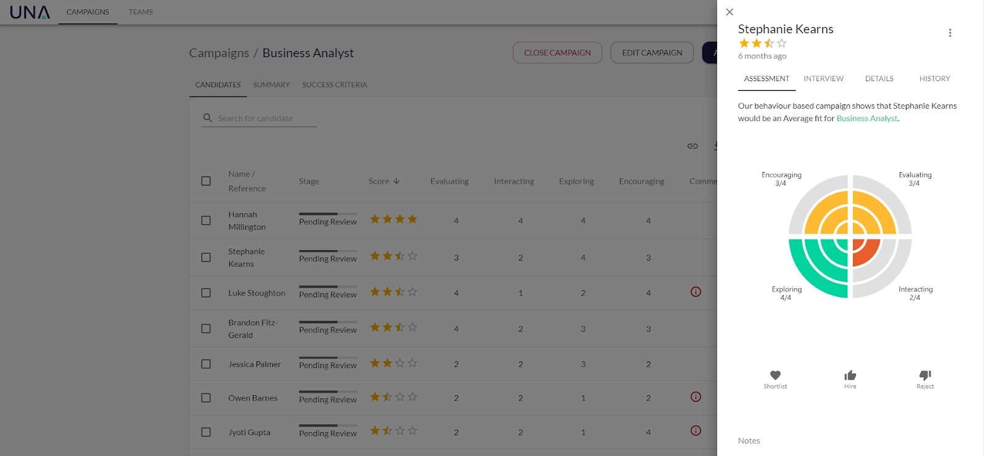Open candidate Luke Stoughton

pyautogui.click(x=256, y=293)
